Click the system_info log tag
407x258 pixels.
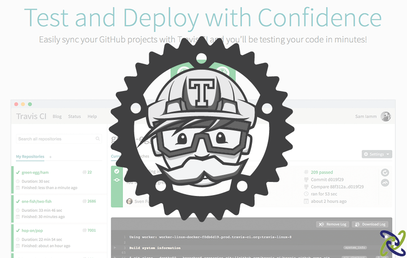(x=355, y=248)
